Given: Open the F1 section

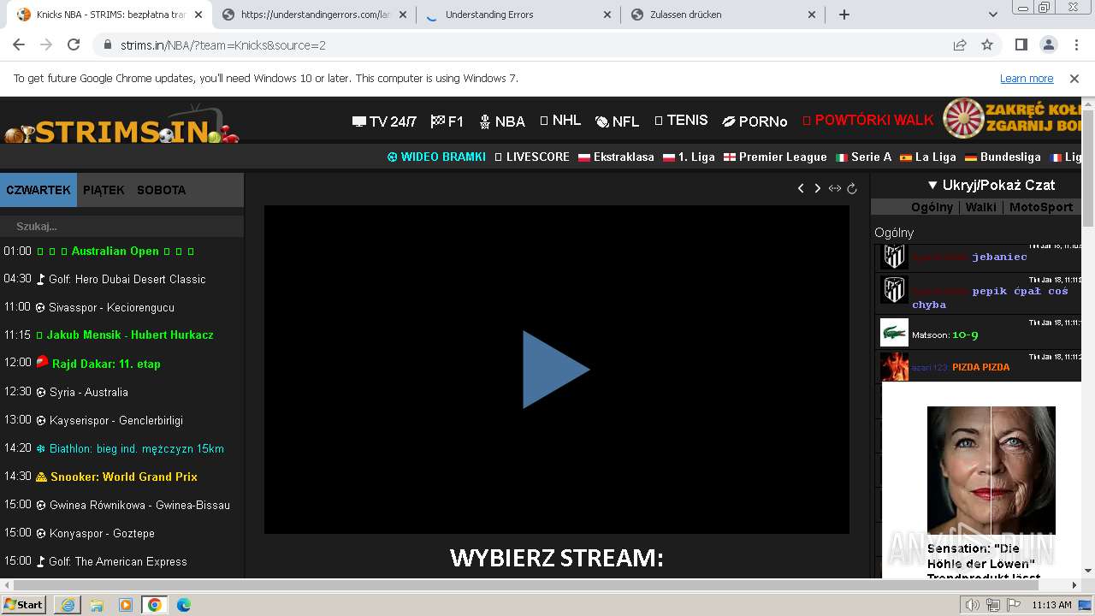Looking at the screenshot, I should (447, 121).
